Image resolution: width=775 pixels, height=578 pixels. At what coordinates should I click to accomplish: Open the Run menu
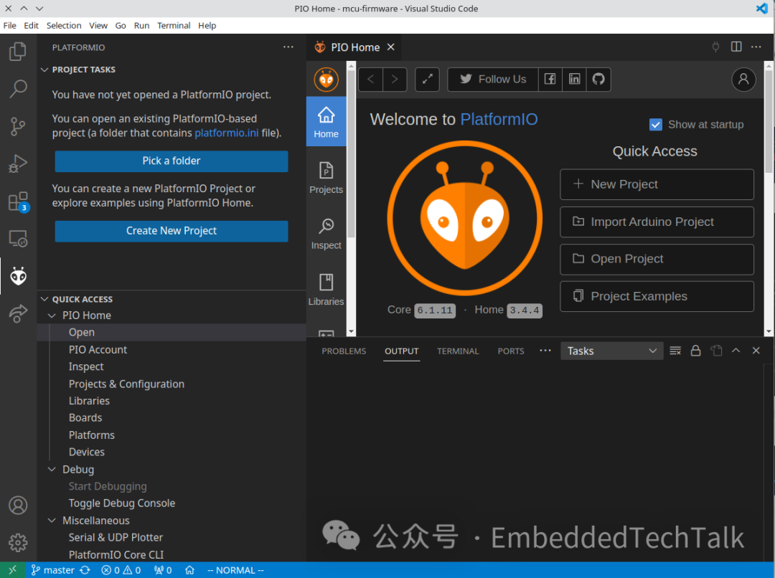coord(141,25)
